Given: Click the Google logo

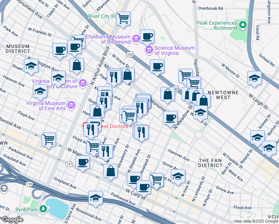Looking at the screenshot, I should pos(12,220).
